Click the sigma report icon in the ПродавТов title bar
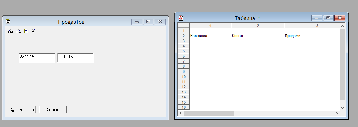The width and height of the screenshot is (358, 127). pos(8,22)
